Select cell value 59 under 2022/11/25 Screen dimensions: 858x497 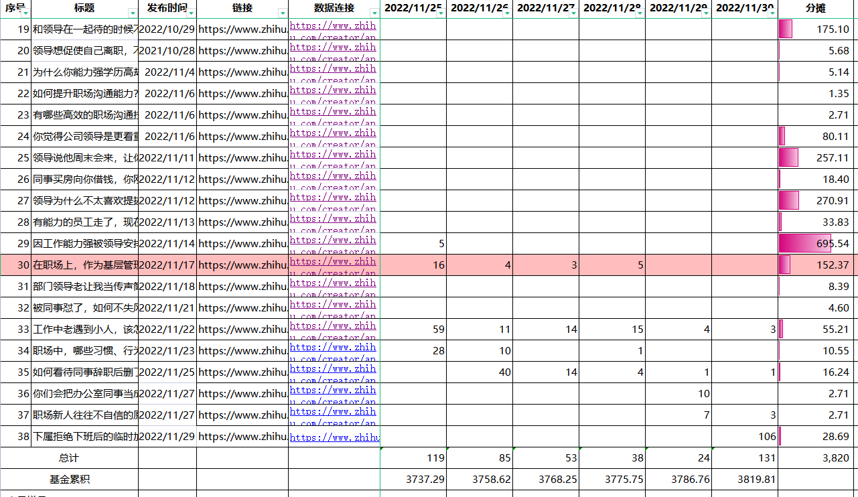413,330
